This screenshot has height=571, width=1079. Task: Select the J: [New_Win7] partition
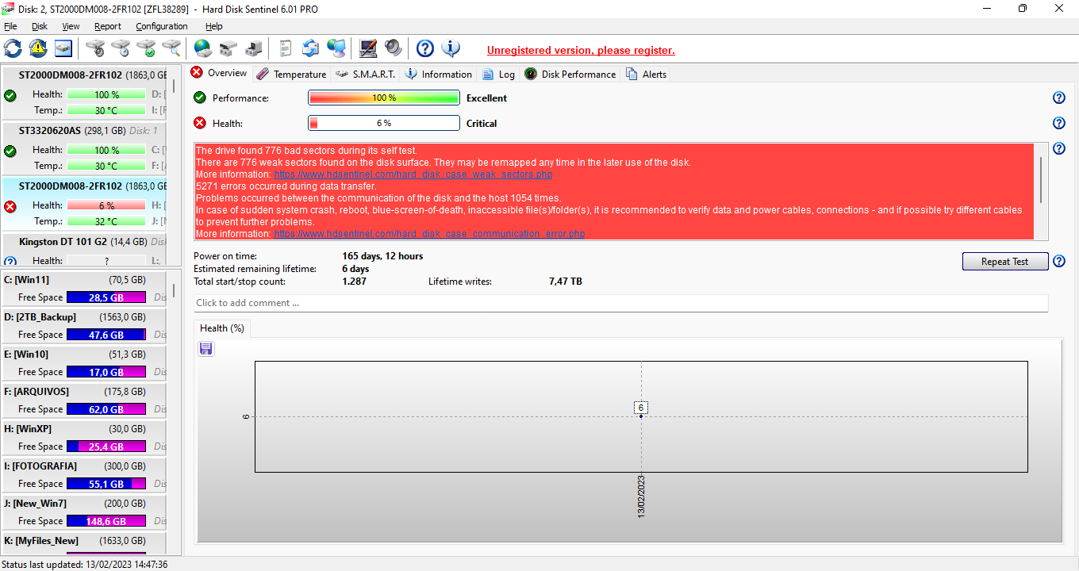pyautogui.click(x=83, y=512)
